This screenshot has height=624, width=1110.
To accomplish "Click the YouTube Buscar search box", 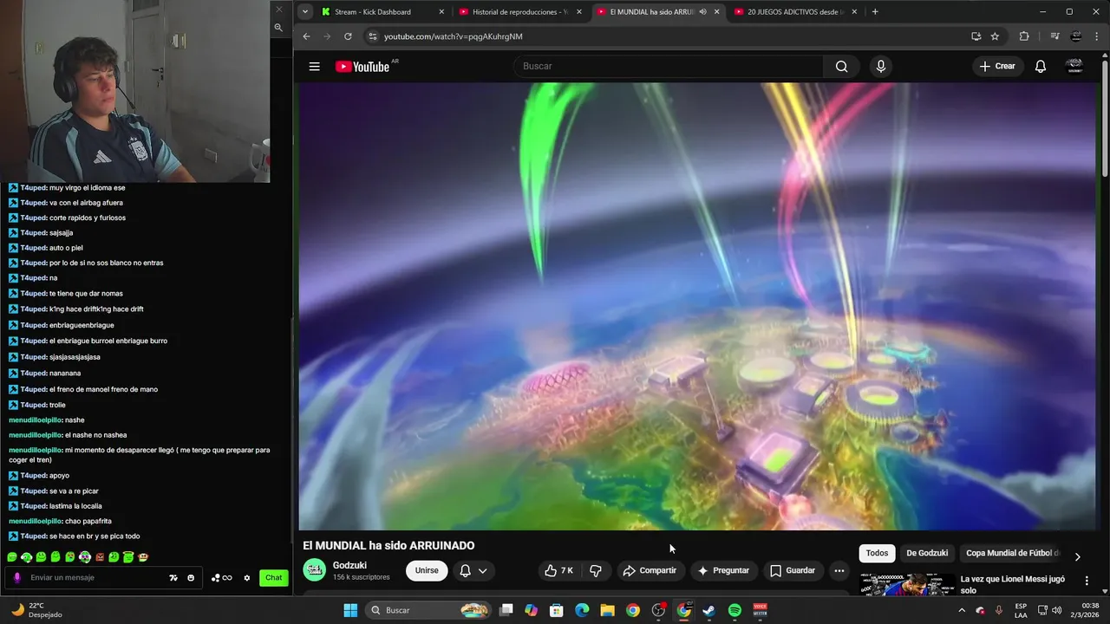I will point(669,67).
